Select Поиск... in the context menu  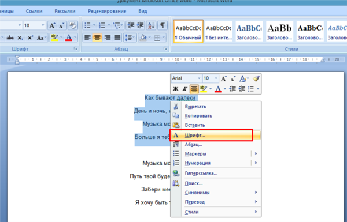[216, 183]
